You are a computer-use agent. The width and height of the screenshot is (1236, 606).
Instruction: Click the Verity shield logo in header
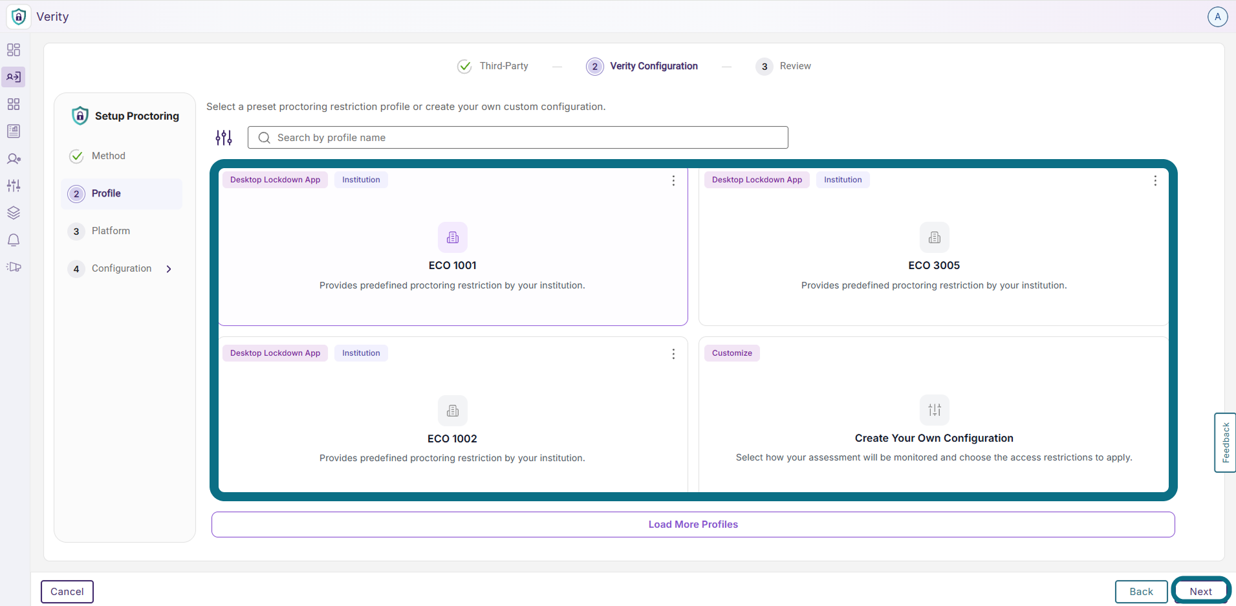coord(19,17)
